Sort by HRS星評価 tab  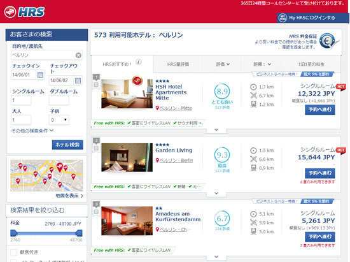point(178,64)
